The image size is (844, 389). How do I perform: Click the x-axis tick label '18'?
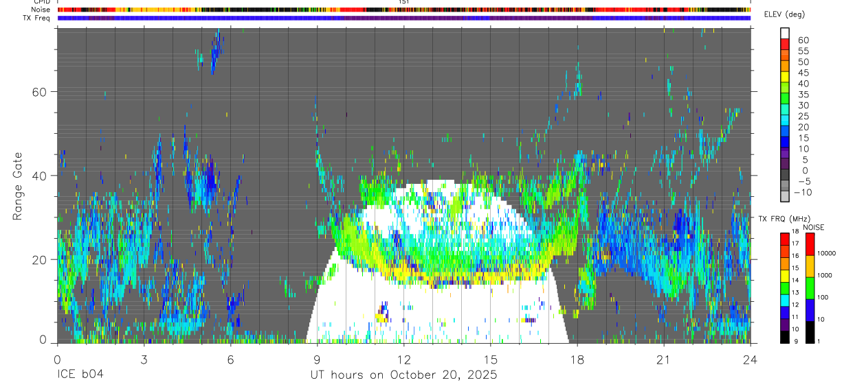click(x=577, y=359)
